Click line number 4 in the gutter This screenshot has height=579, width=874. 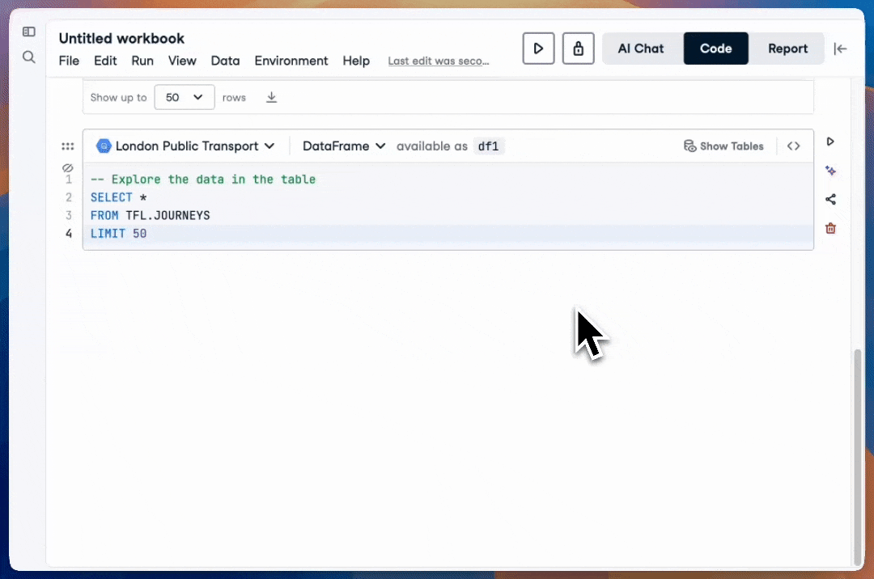(x=69, y=233)
